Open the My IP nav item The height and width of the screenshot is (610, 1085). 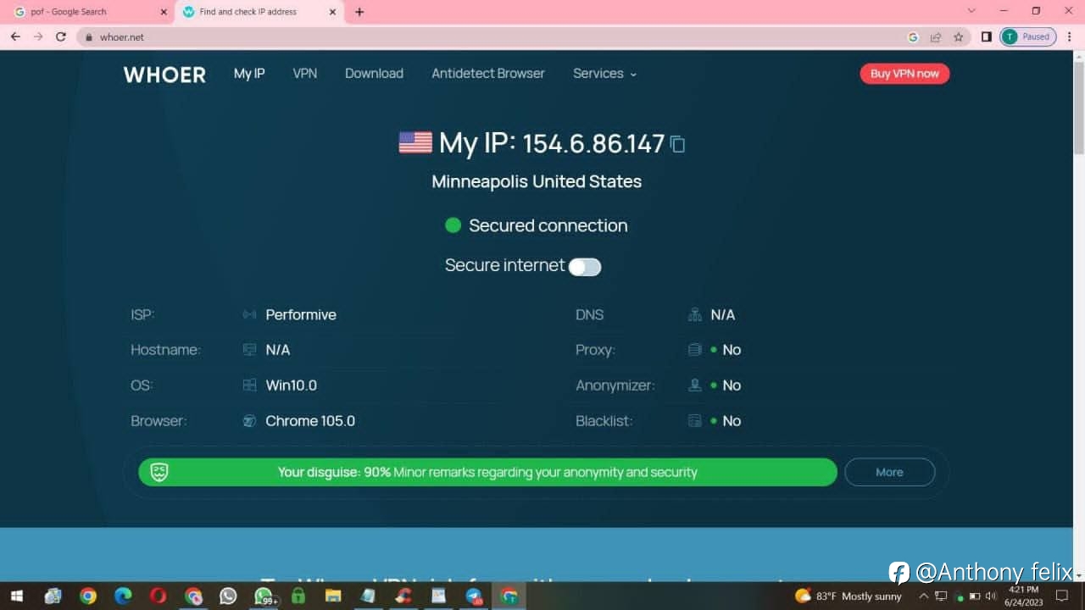pyautogui.click(x=249, y=74)
